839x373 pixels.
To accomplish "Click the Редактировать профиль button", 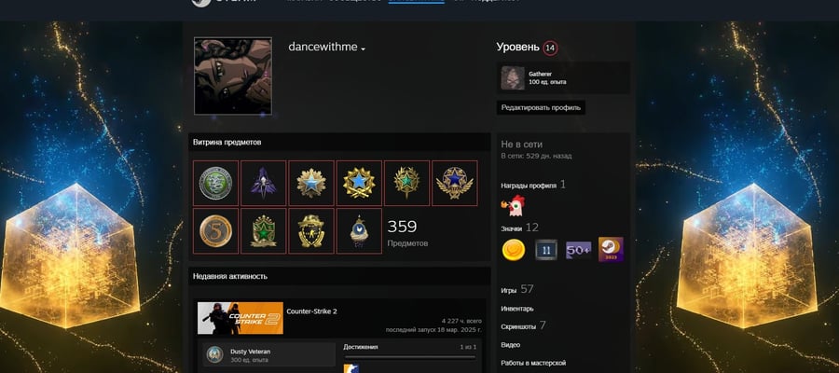I will (x=541, y=107).
